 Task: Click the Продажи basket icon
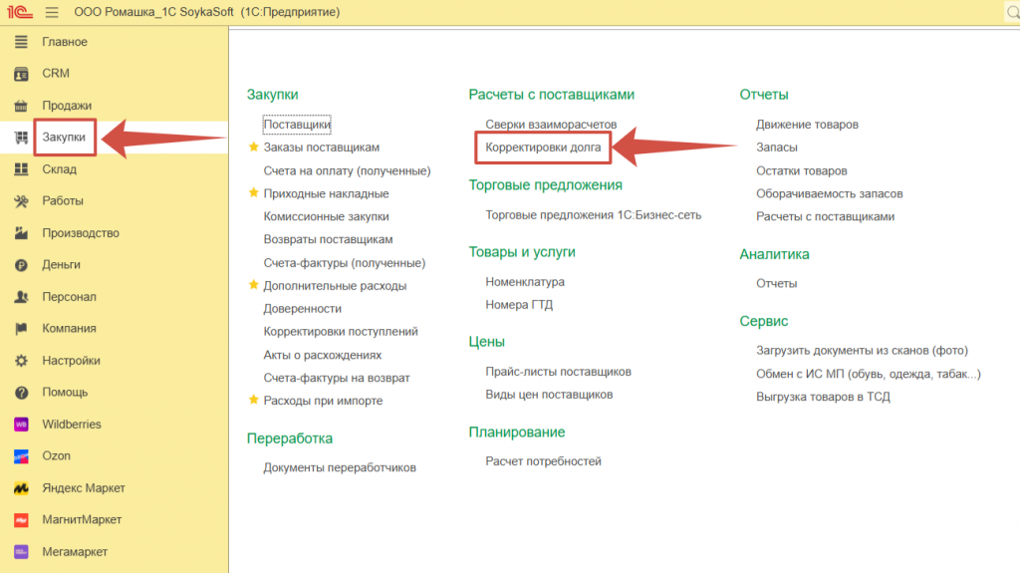[x=21, y=106]
